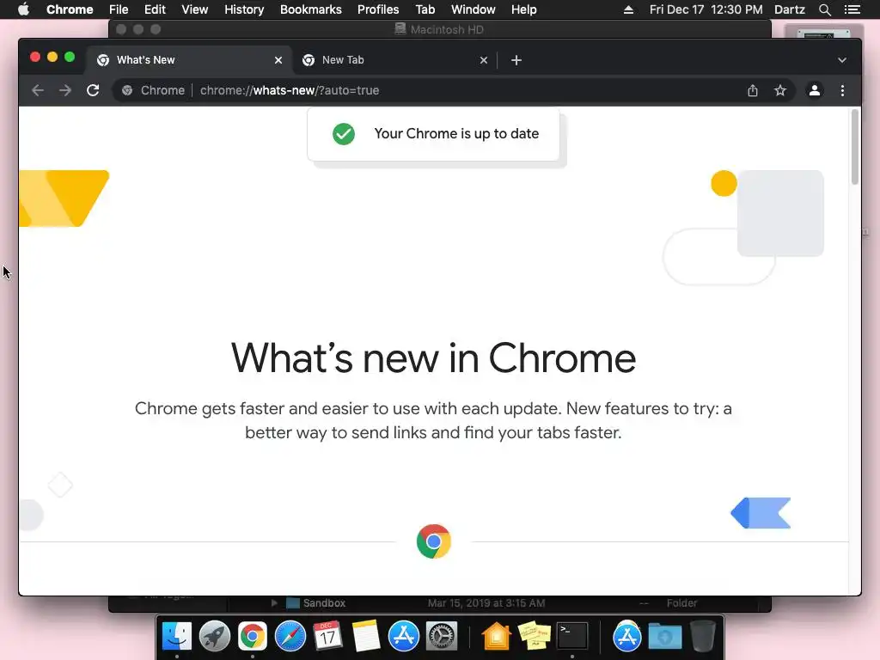This screenshot has width=880, height=660.
Task: Open Finder from the Dock
Action: point(177,637)
